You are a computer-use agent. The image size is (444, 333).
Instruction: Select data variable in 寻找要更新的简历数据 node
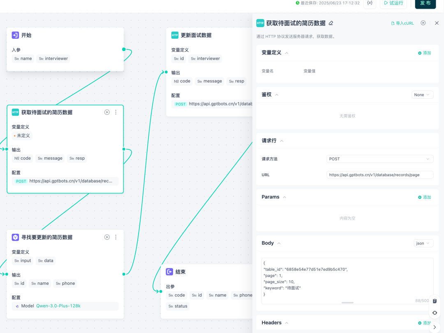[46, 261]
